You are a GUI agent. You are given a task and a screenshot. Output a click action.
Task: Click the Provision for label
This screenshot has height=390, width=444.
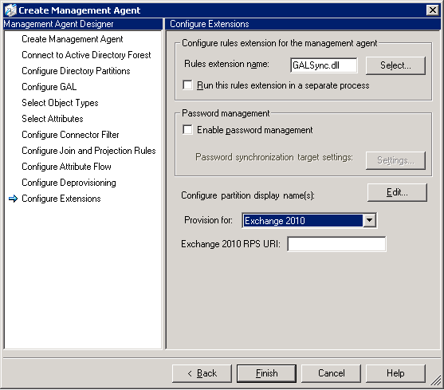point(208,220)
